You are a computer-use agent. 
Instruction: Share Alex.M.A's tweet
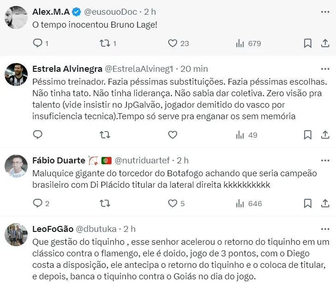tap(325, 43)
